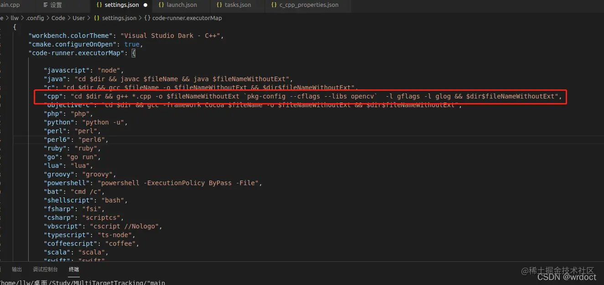Switch to the 设置 tab
The image size is (604, 285).
(56, 5)
